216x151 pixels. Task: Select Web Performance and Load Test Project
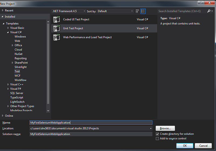(104, 37)
